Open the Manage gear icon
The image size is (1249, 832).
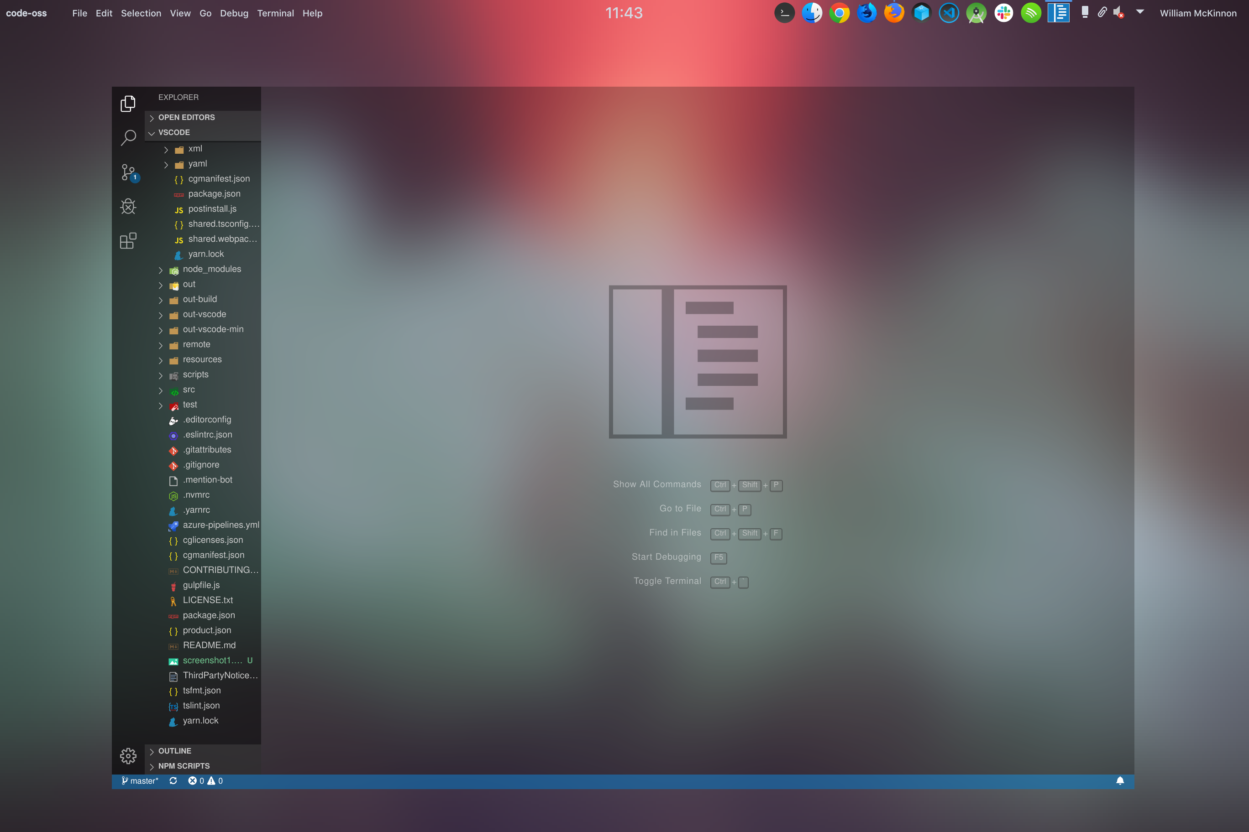click(128, 755)
